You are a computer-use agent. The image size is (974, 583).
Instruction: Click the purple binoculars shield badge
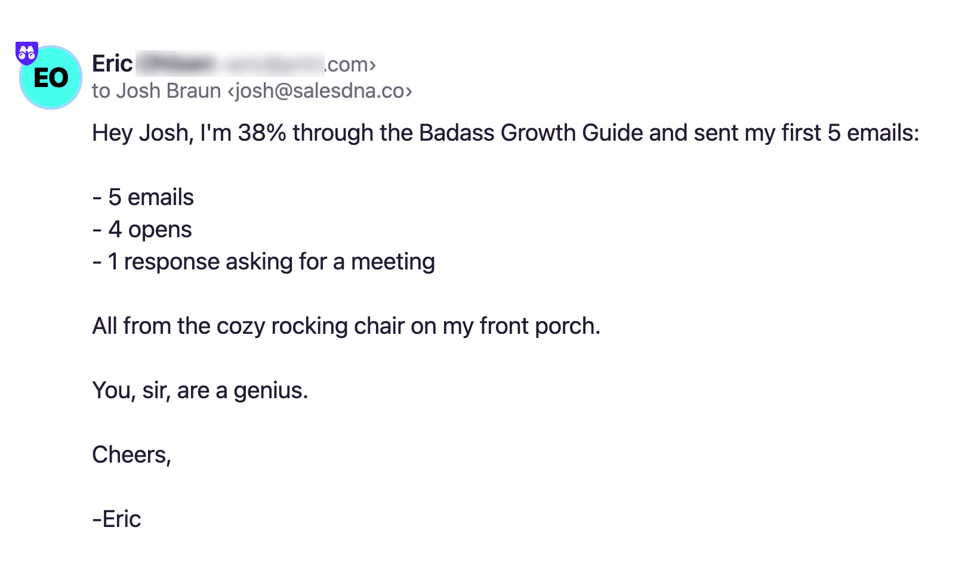click(27, 53)
